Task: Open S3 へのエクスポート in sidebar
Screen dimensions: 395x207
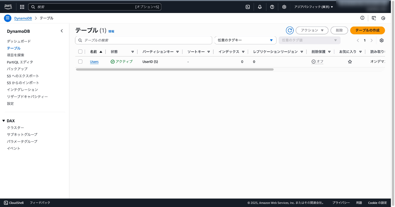Action: click(x=23, y=76)
